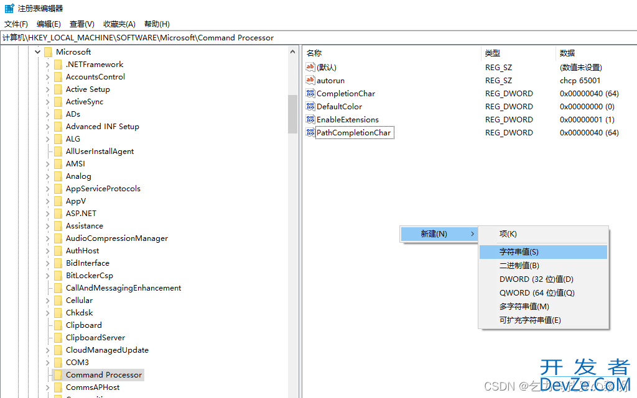Click the folder icon of Clipboard key

pyautogui.click(x=58, y=325)
